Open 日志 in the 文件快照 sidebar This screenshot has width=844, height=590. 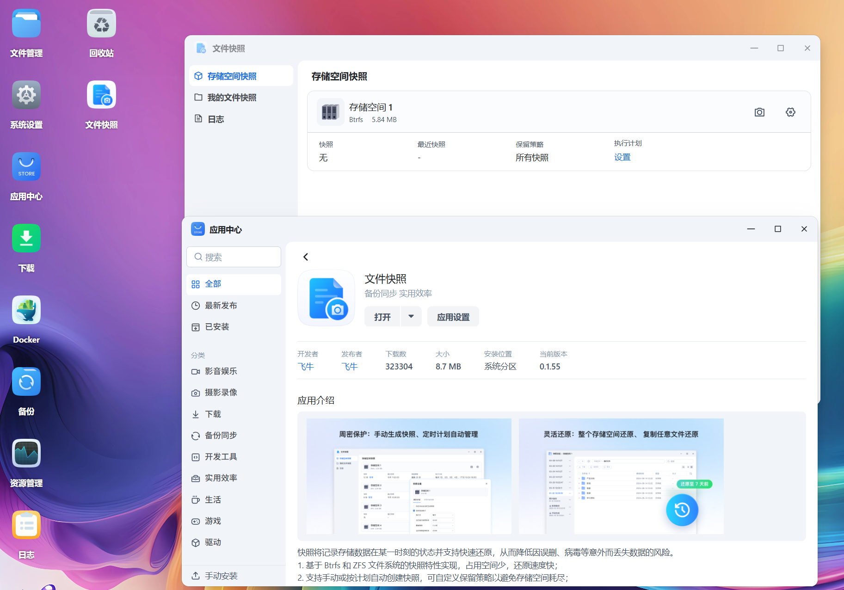(241, 119)
